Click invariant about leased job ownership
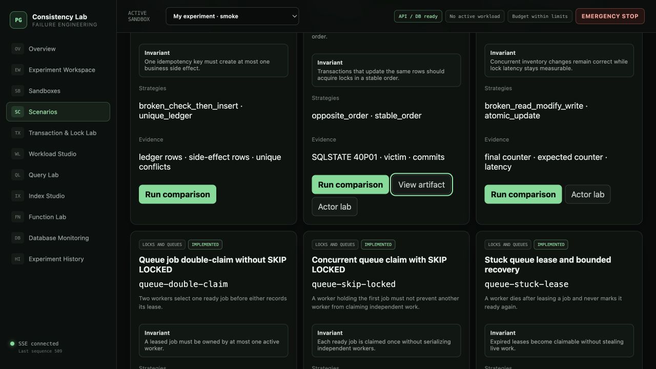This screenshot has width=656, height=369. [x=213, y=340]
